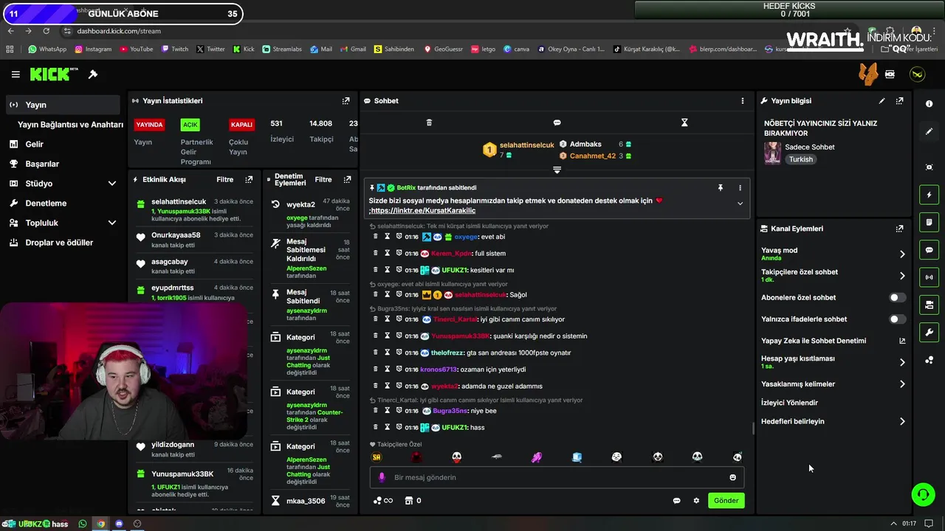945x531 pixels.
Task: Open Hesap yaşı kısıtlaması options arrow
Action: pyautogui.click(x=902, y=362)
